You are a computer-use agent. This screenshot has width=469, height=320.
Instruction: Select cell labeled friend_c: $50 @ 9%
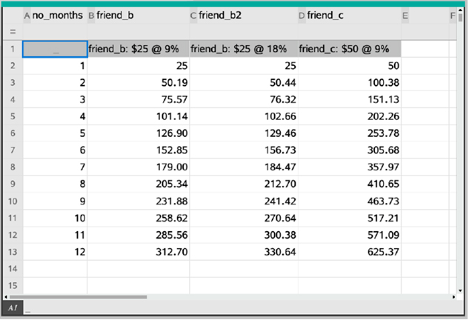pos(348,49)
